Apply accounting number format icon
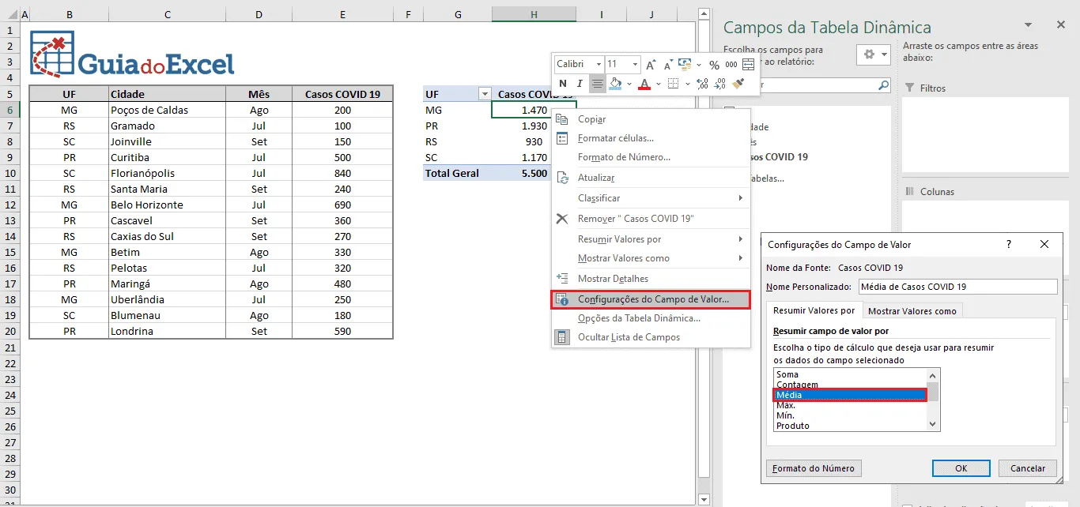 tap(684, 65)
